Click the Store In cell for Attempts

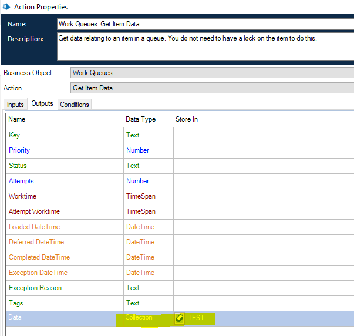(x=264, y=181)
